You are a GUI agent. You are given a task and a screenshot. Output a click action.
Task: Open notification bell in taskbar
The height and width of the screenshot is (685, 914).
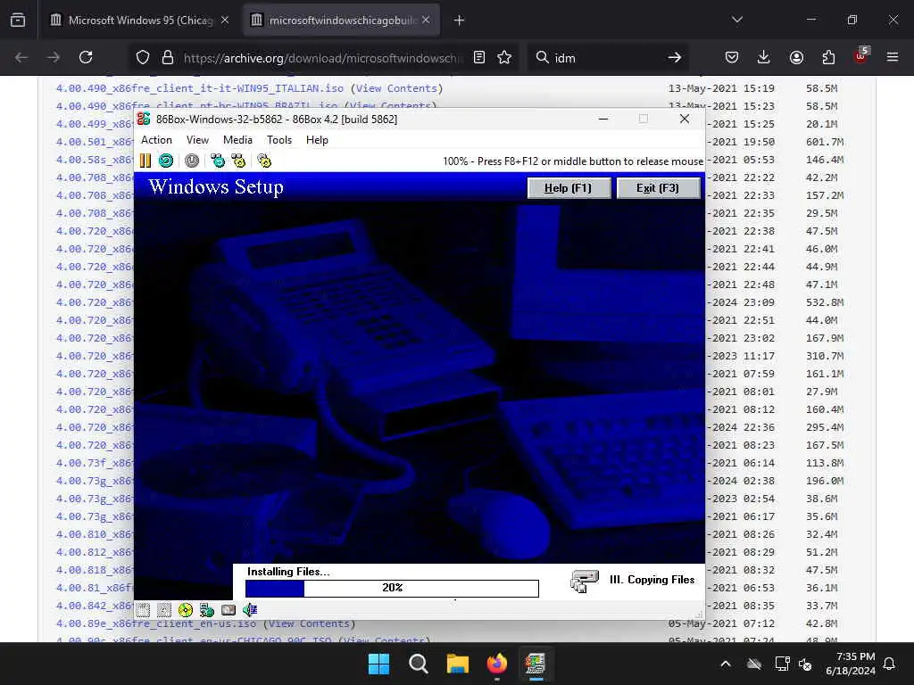coord(890,664)
